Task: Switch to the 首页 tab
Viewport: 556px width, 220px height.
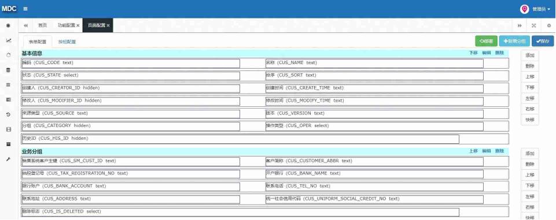Action: (x=43, y=25)
